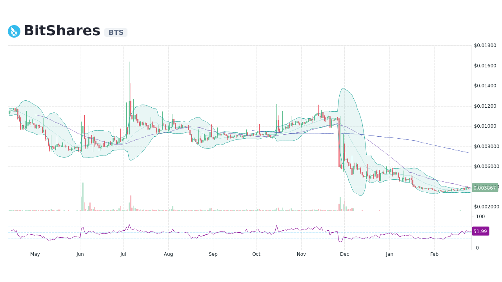Click the Feb date label

coord(434,254)
